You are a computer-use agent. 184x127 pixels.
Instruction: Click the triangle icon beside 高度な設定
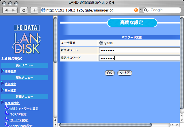(2, 102)
